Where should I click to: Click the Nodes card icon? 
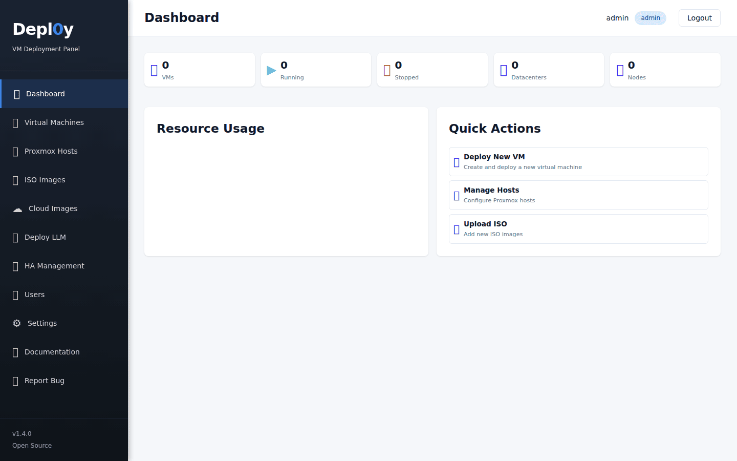click(x=619, y=70)
